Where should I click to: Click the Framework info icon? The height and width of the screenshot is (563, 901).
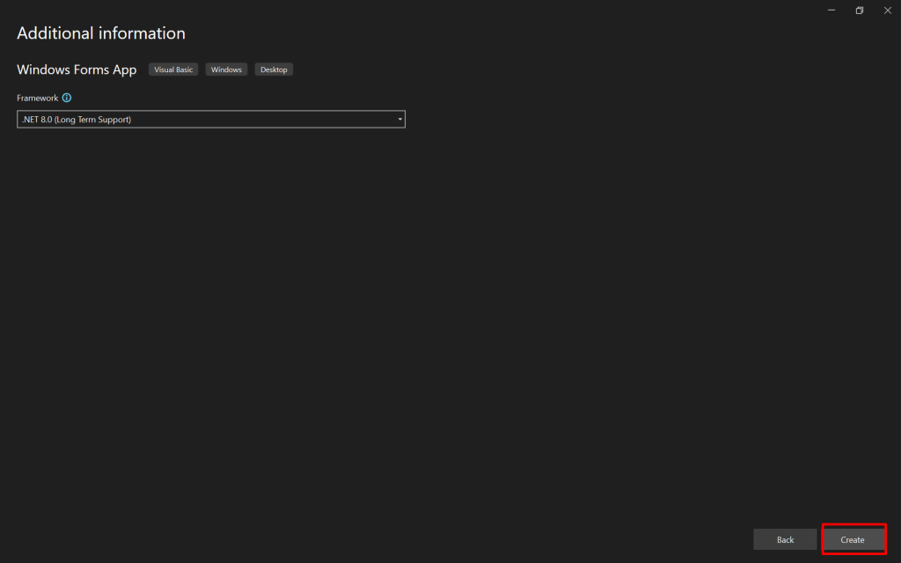click(x=67, y=98)
